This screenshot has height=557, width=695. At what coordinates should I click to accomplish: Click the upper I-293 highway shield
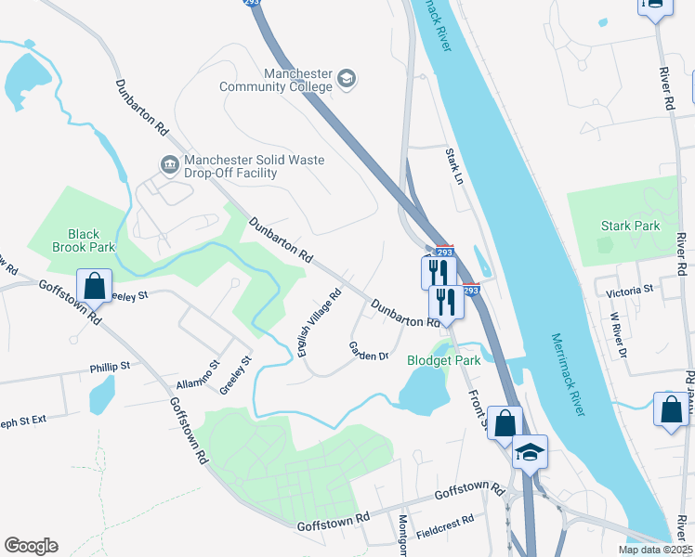[445, 251]
